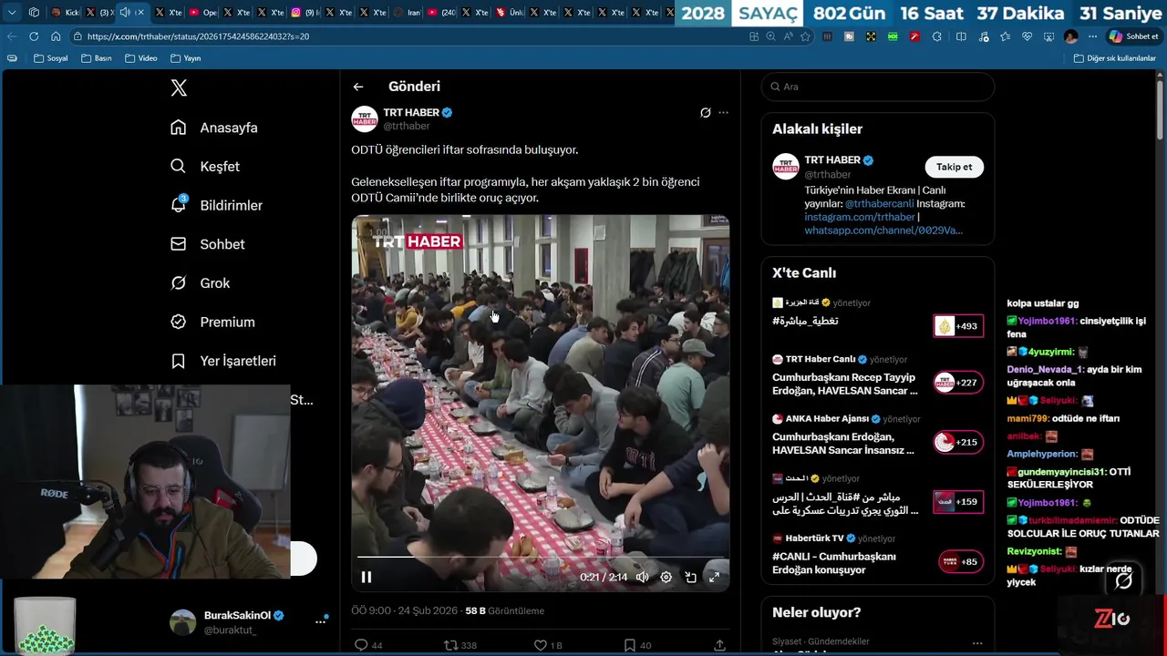This screenshot has width=1167, height=656.
Task: Open Yayın bookmarks folder
Action: pyautogui.click(x=185, y=58)
